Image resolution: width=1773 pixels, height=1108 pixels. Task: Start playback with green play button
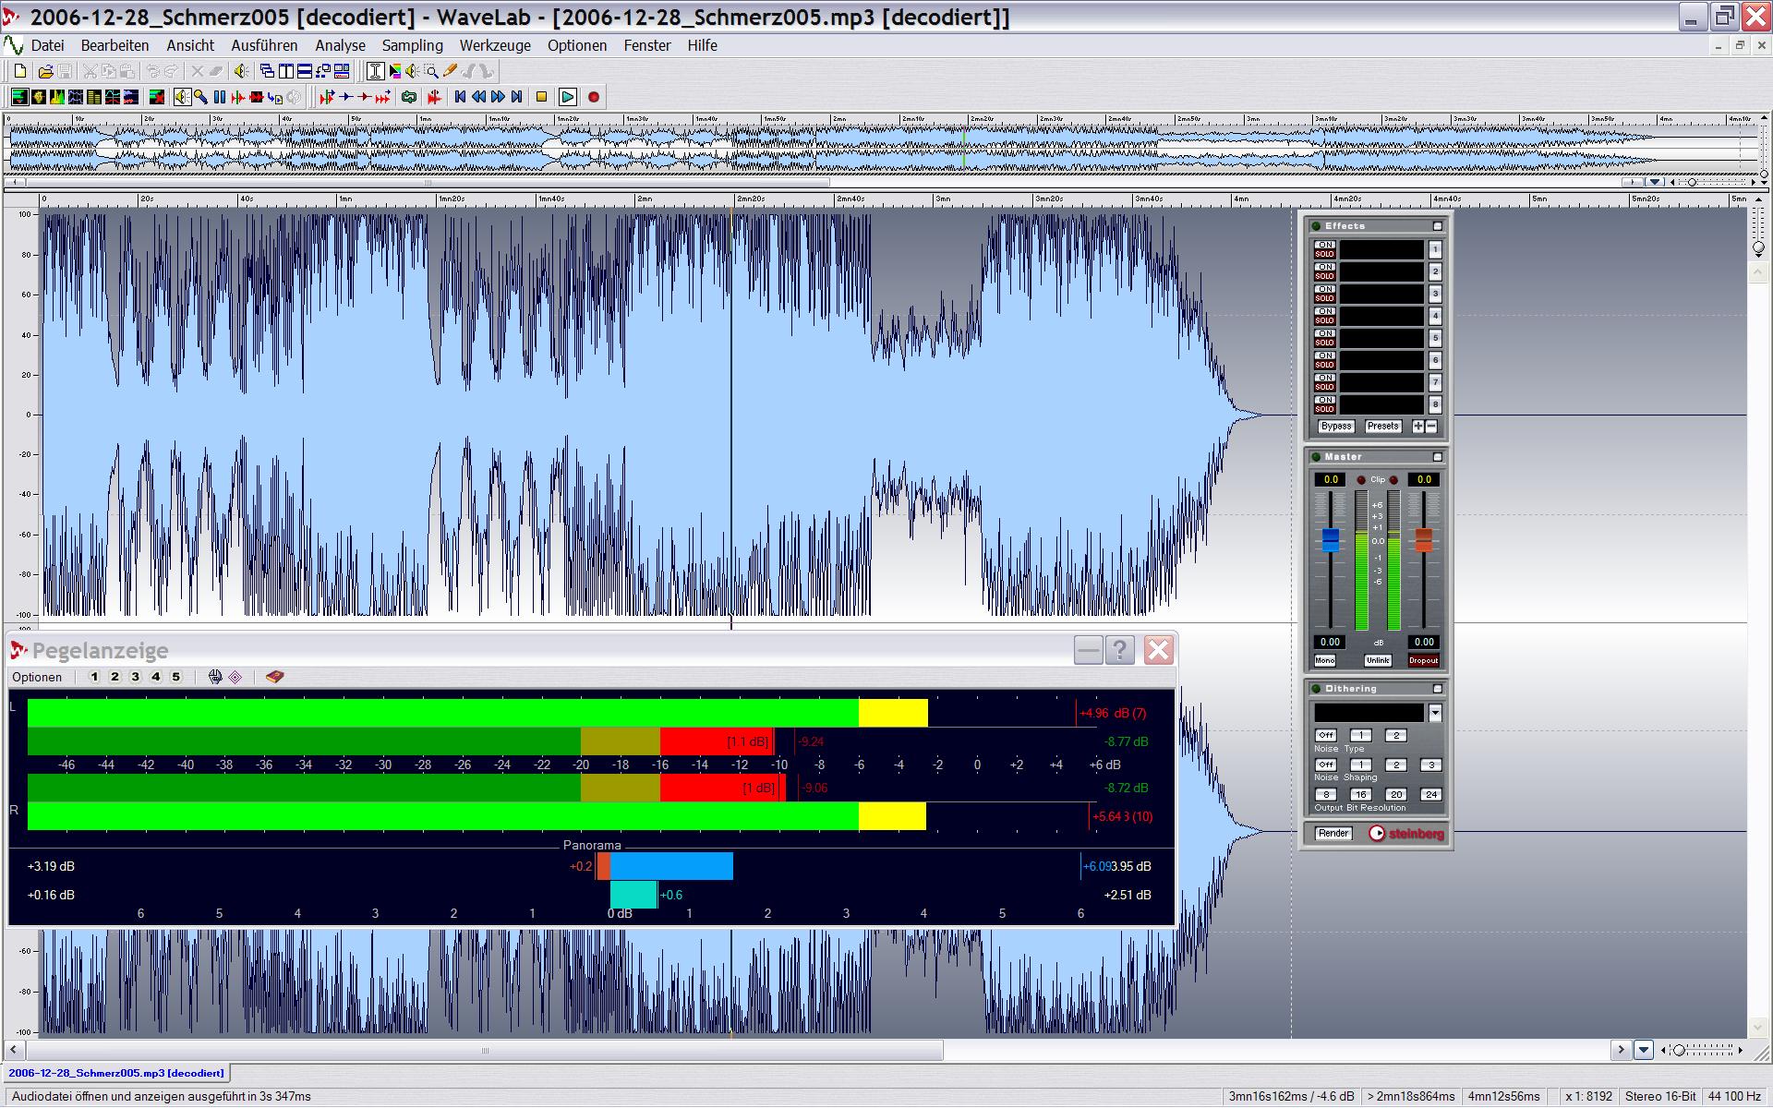tap(567, 97)
